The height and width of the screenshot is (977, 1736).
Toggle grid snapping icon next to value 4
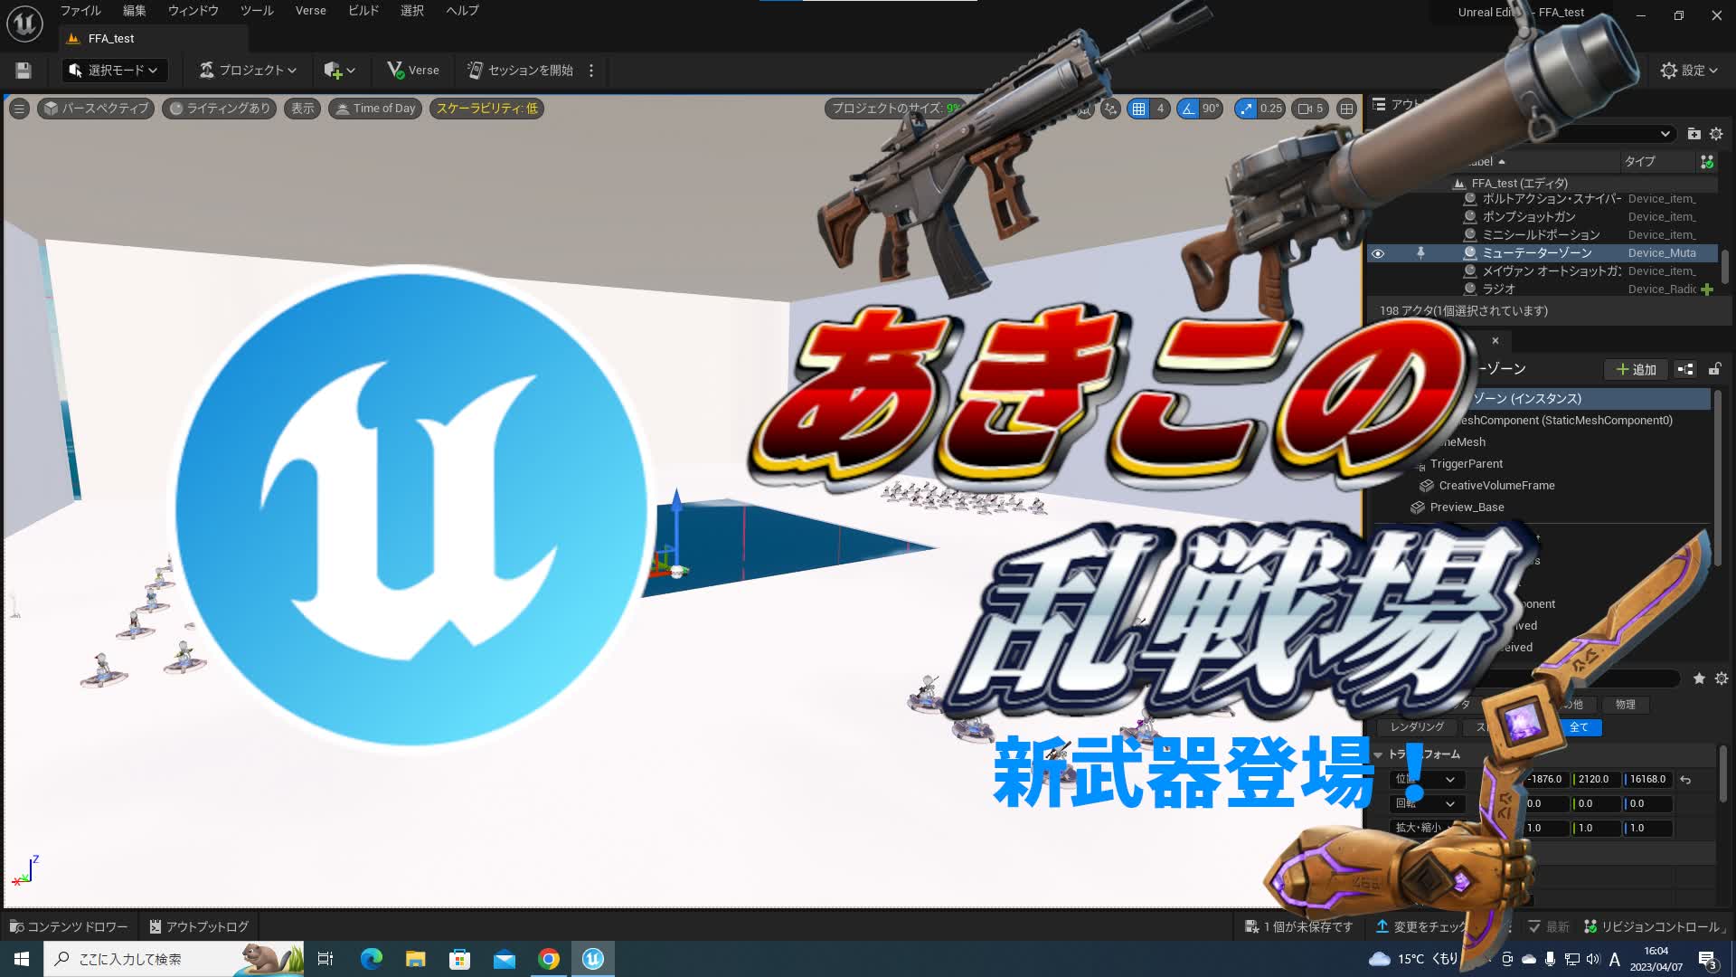click(1139, 109)
